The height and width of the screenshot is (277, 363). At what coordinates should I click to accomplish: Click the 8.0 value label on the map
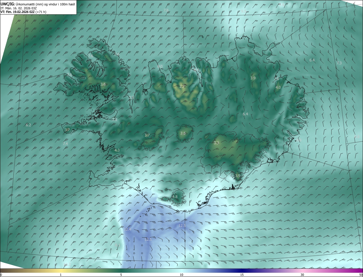tap(160, 66)
